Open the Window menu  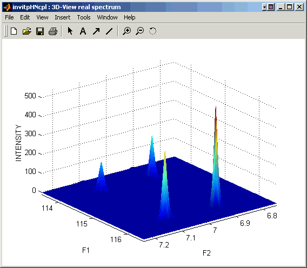108,17
